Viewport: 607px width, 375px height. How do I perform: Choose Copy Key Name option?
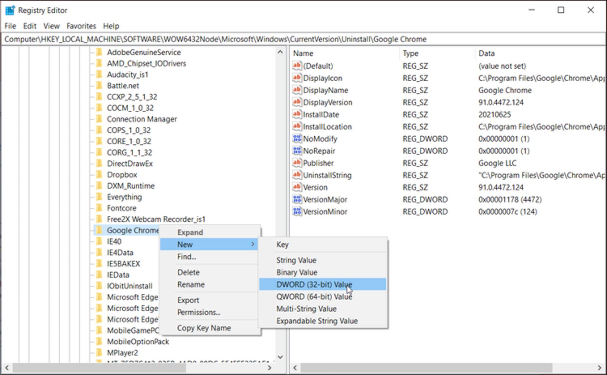click(204, 328)
